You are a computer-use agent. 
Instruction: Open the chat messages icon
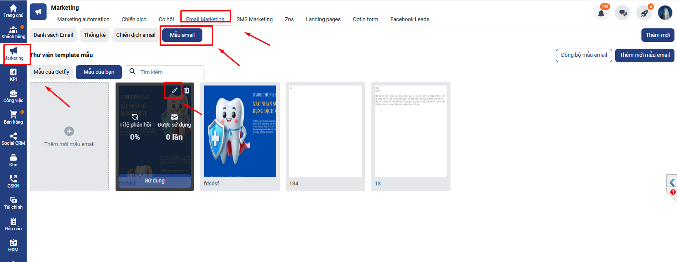[x=623, y=13]
